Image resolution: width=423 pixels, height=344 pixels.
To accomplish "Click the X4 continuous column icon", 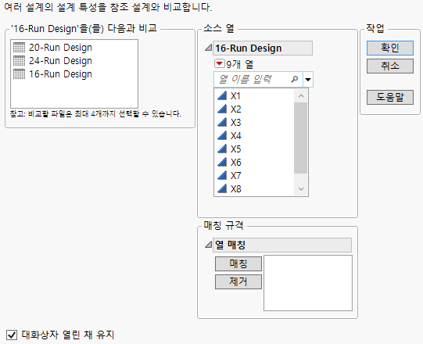I will click(x=222, y=135).
